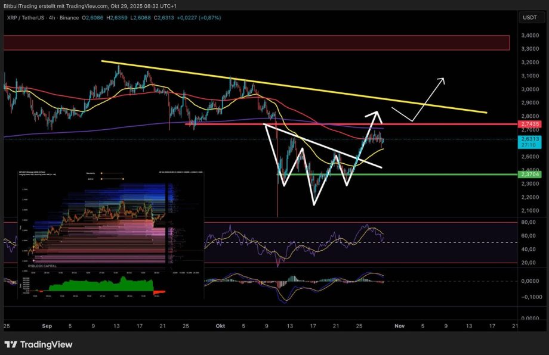This screenshot has width=549, height=355.
Task: Click the Granularity slider handle in the inset
Action: click(101, 173)
